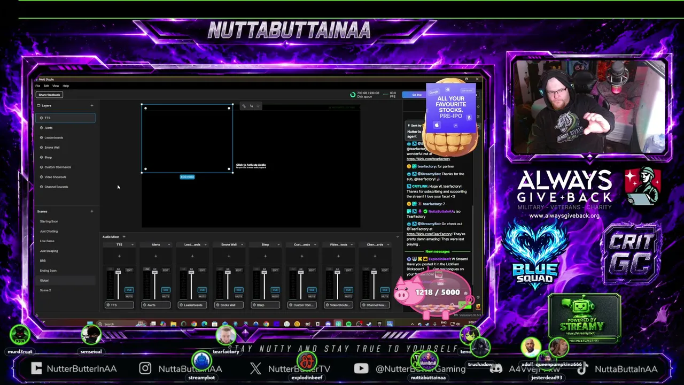Collapse the Audio Mixer panel chevron
684x385 pixels.
[x=397, y=236]
